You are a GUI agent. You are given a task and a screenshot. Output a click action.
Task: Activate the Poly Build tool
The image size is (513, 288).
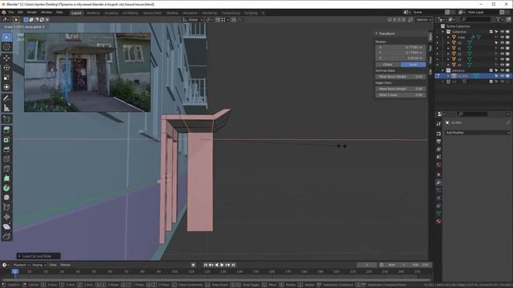click(6, 178)
